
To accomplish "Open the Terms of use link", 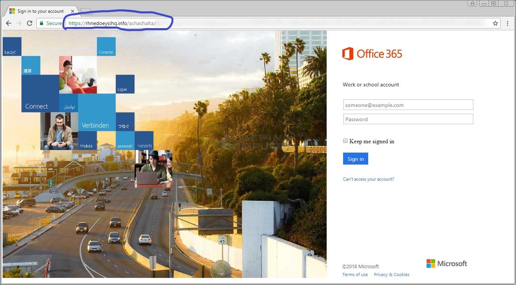I will (x=354, y=274).
